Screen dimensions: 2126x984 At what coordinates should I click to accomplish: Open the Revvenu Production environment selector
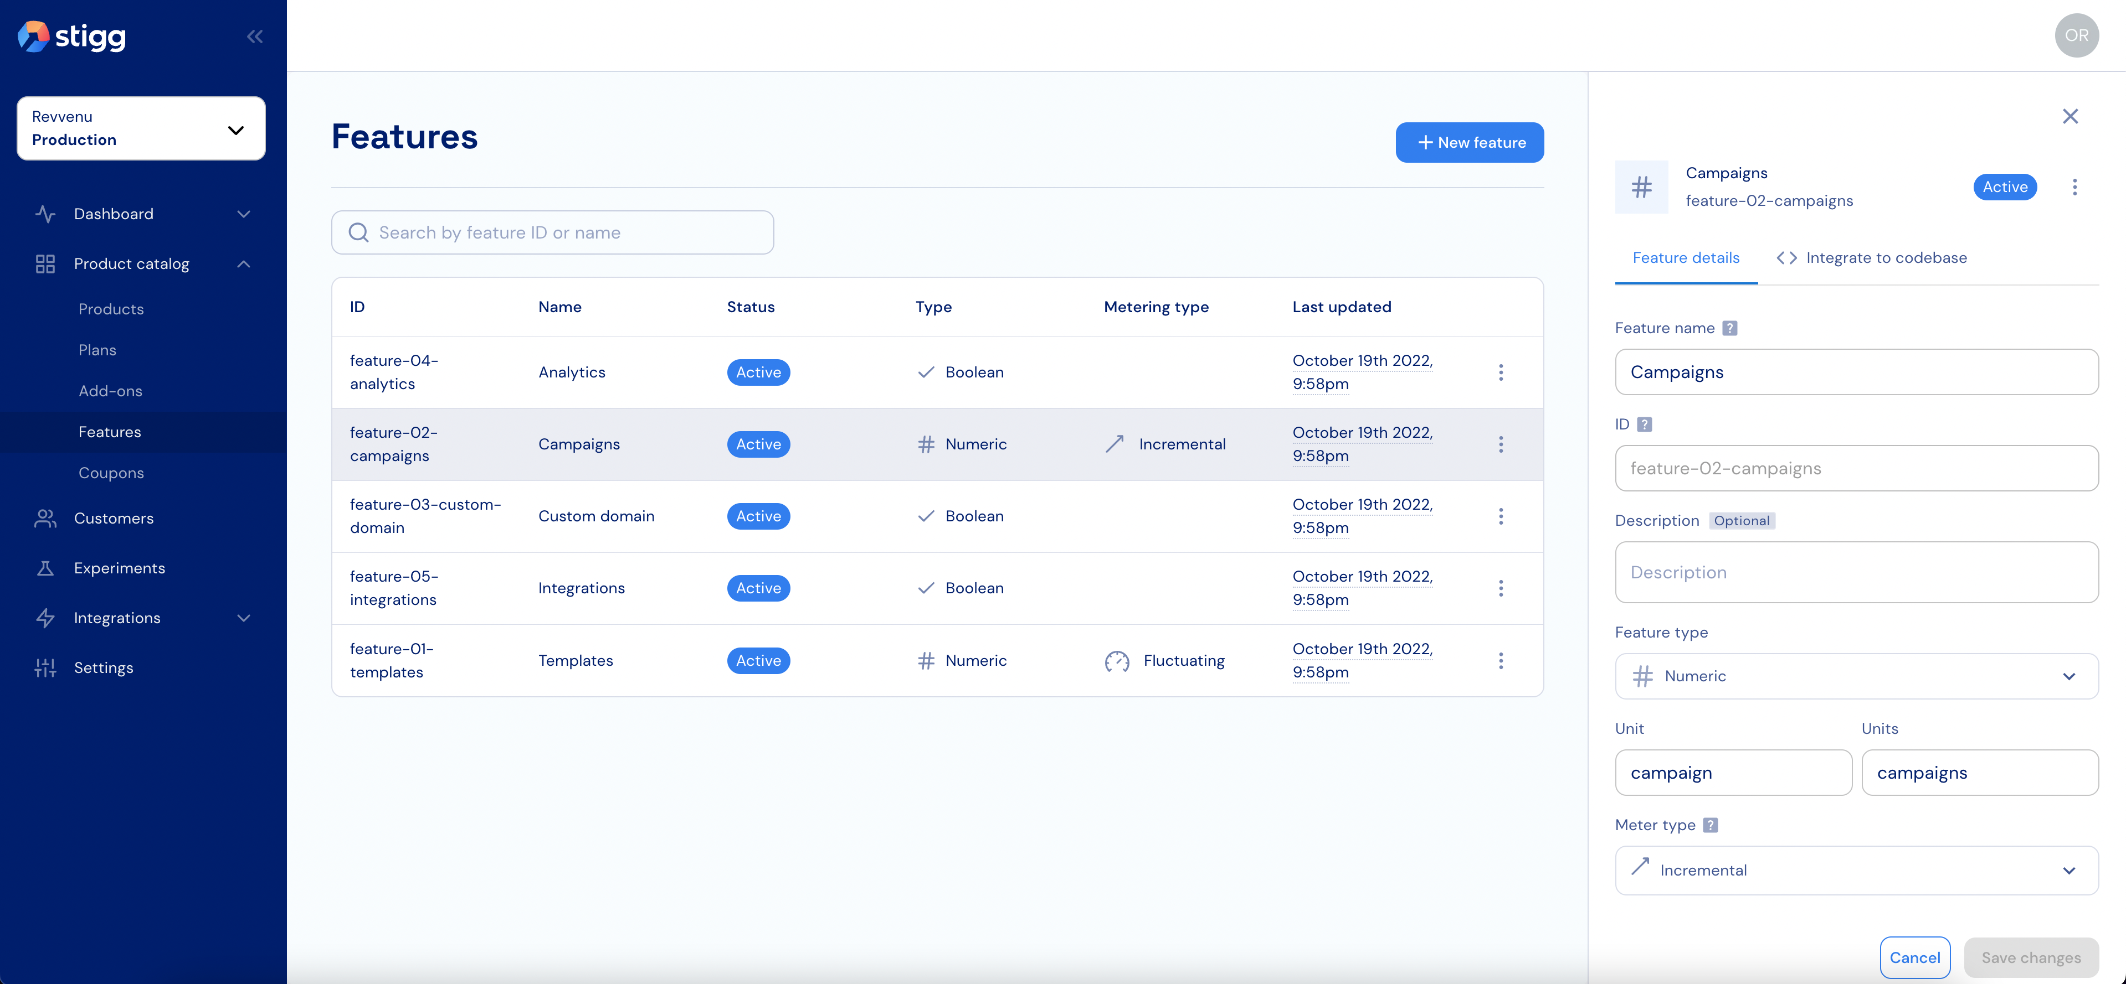click(x=141, y=128)
